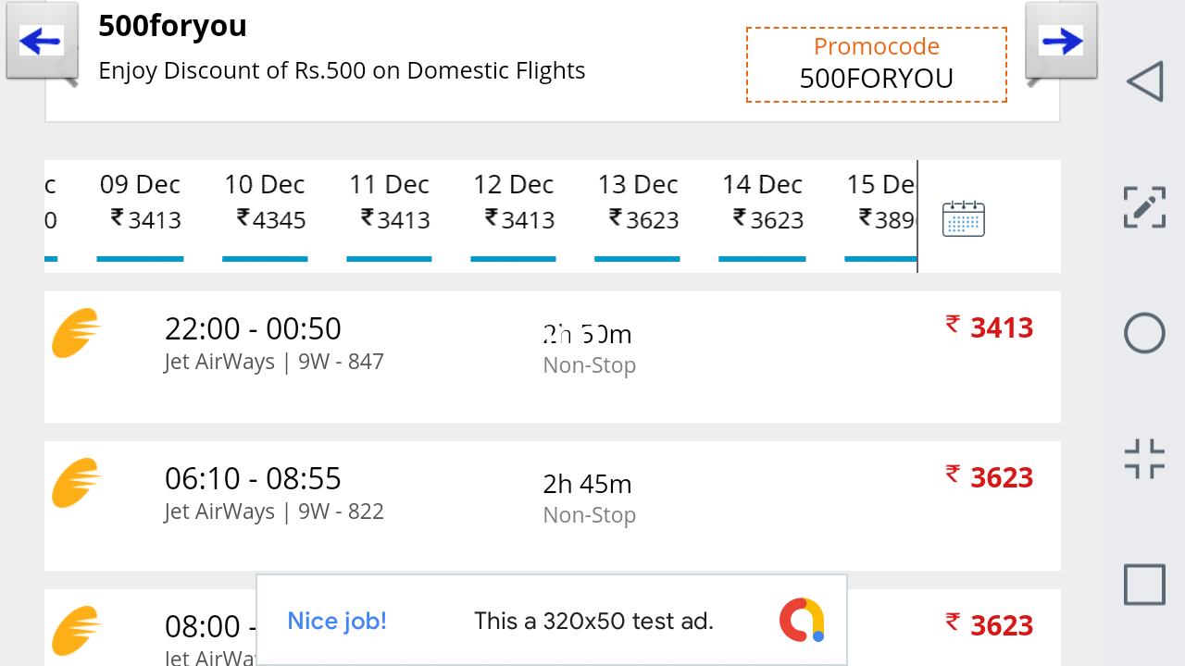Open the calendar date picker icon
This screenshot has width=1185, height=666.
tap(963, 218)
